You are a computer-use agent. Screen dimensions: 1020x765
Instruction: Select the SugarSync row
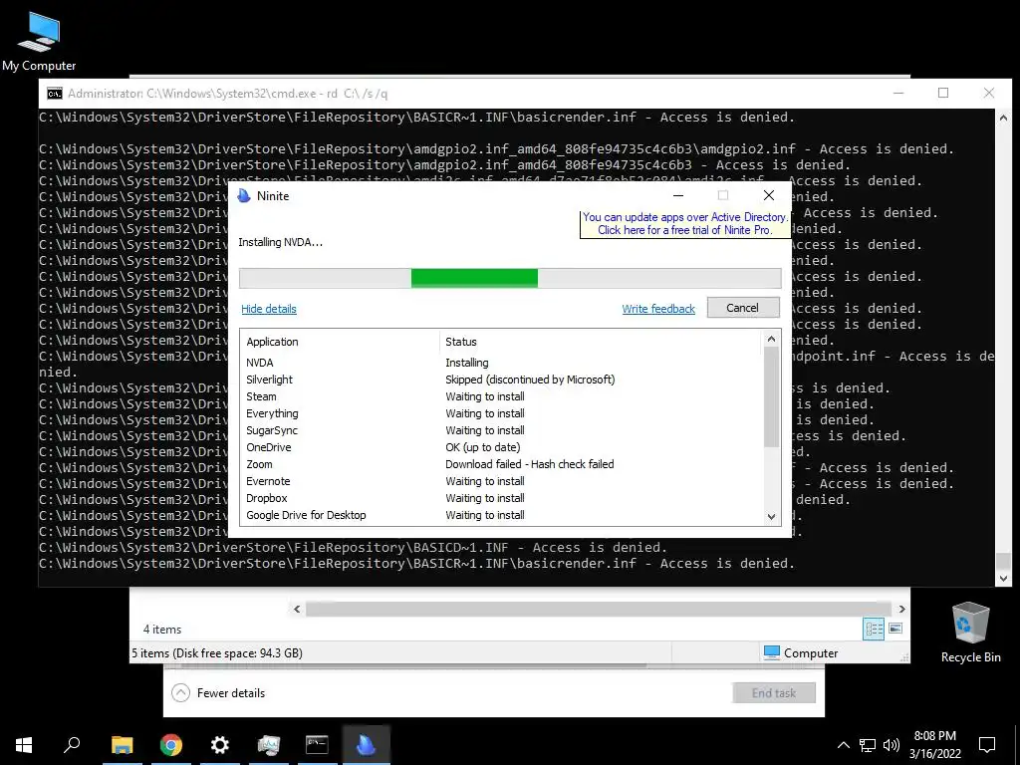[x=501, y=430]
